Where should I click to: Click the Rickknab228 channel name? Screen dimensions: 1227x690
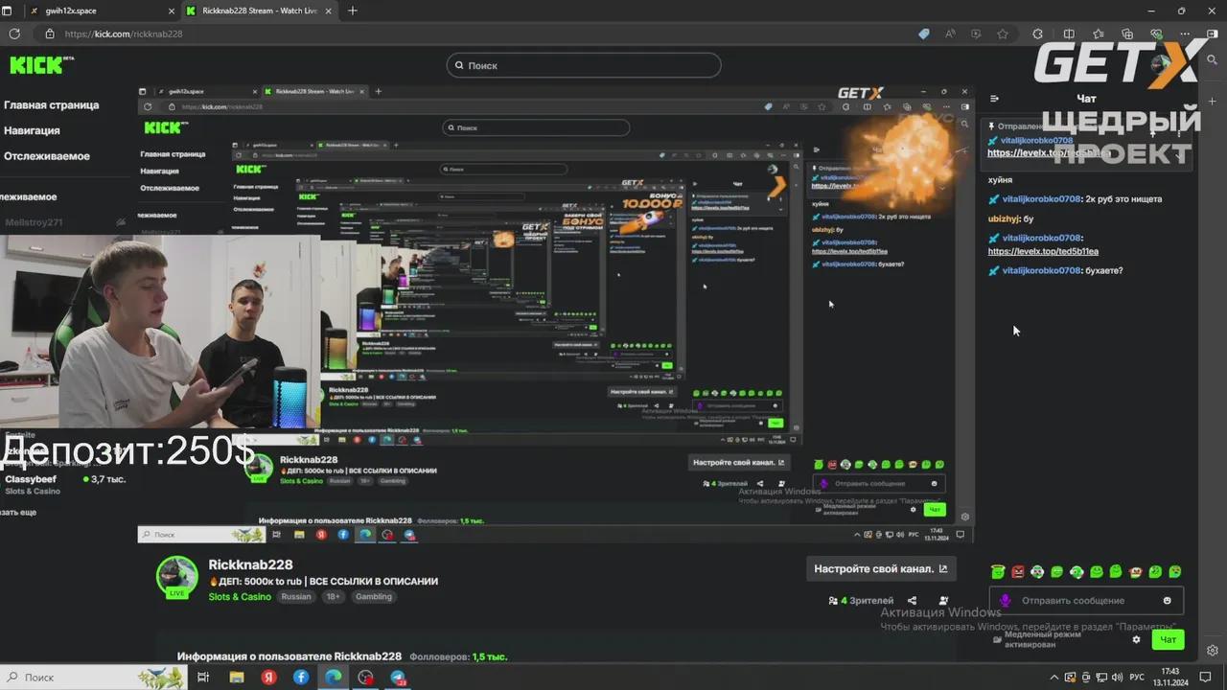coord(251,565)
